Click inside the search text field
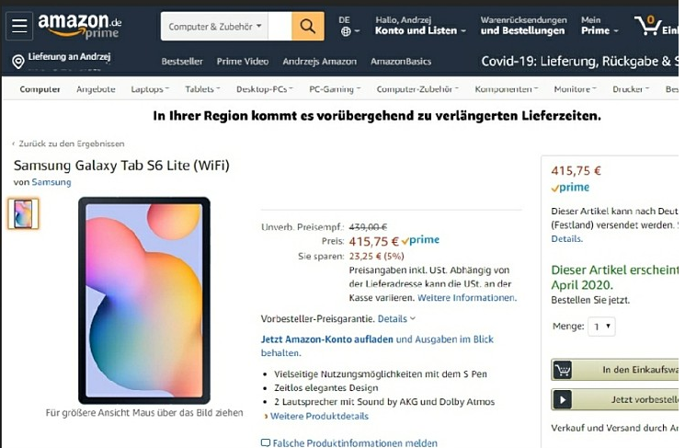This screenshot has width=685, height=448. (280, 27)
